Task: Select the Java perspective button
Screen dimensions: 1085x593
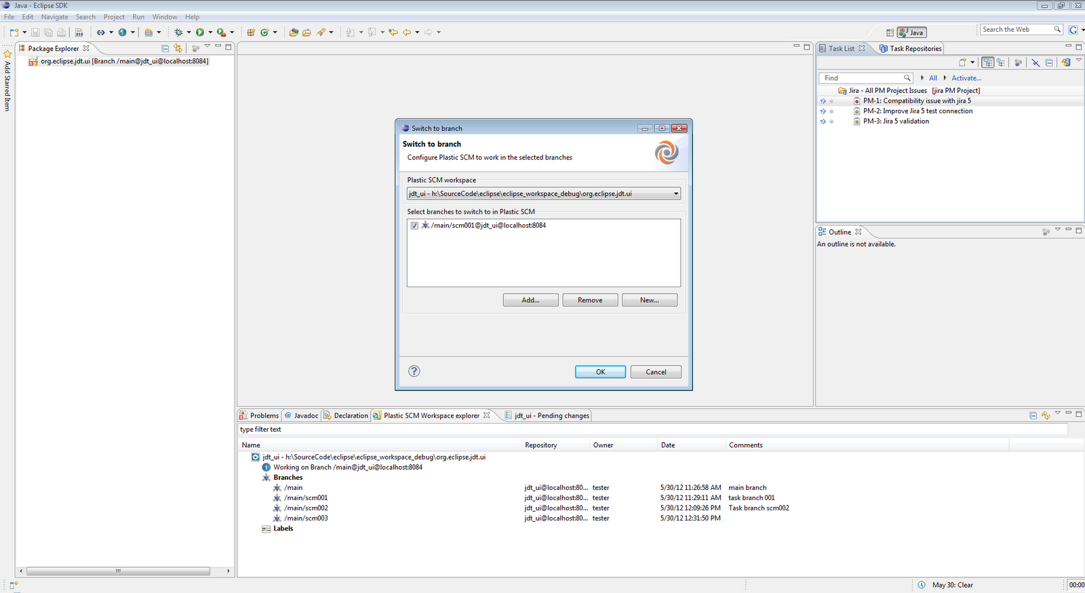Action: [911, 32]
